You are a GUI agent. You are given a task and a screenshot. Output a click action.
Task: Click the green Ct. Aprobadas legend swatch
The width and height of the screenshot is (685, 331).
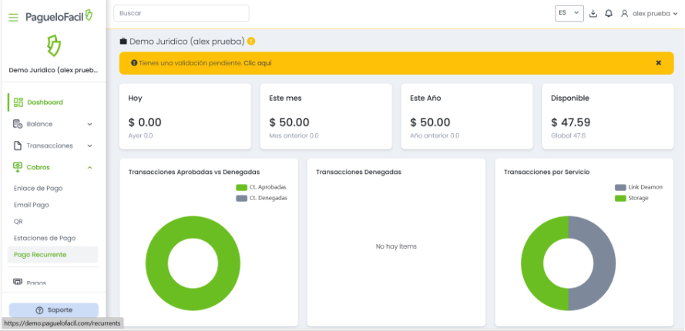(241, 187)
